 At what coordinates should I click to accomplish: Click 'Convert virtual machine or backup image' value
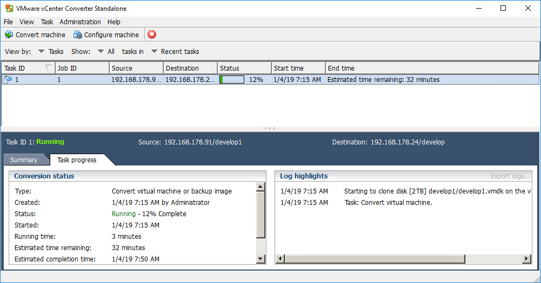(172, 191)
